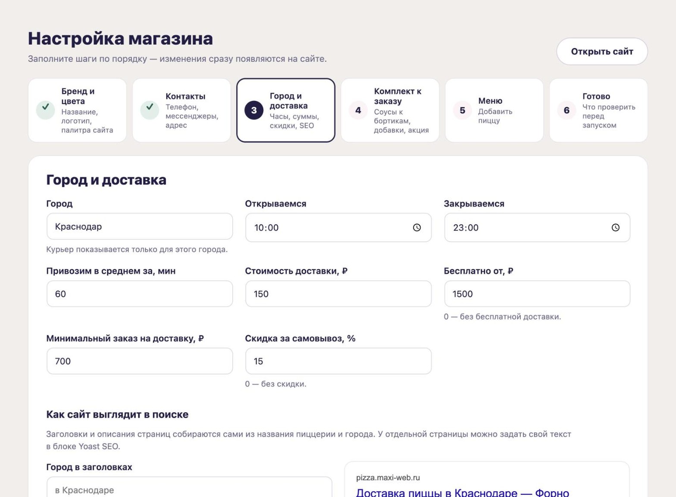This screenshot has width=676, height=497.
Task: Focus the Минимальный заказ на доставку field
Action: [x=140, y=361]
